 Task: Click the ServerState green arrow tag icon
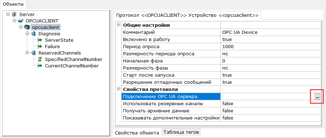(x=40, y=40)
